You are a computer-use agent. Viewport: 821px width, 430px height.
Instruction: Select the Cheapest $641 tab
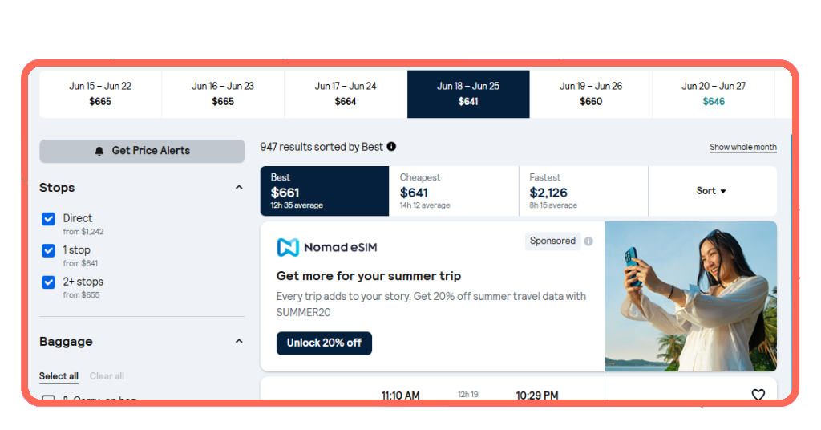point(454,191)
